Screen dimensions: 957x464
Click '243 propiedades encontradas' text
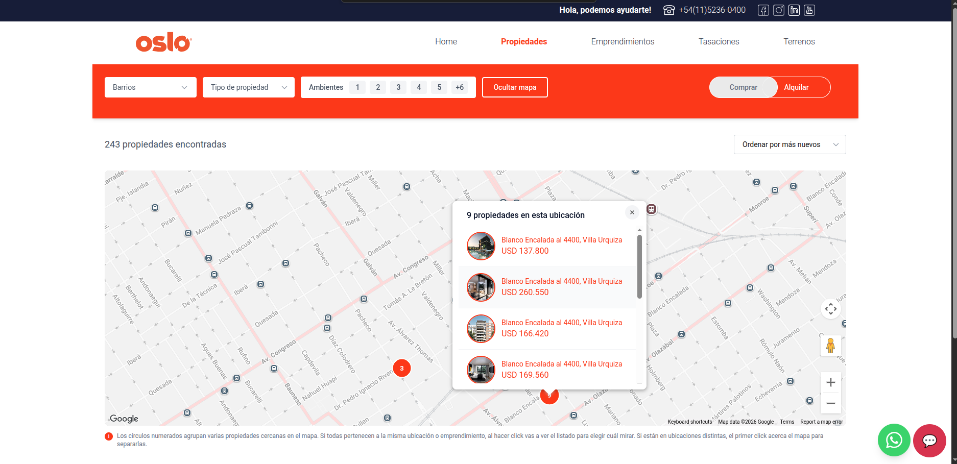pos(165,144)
